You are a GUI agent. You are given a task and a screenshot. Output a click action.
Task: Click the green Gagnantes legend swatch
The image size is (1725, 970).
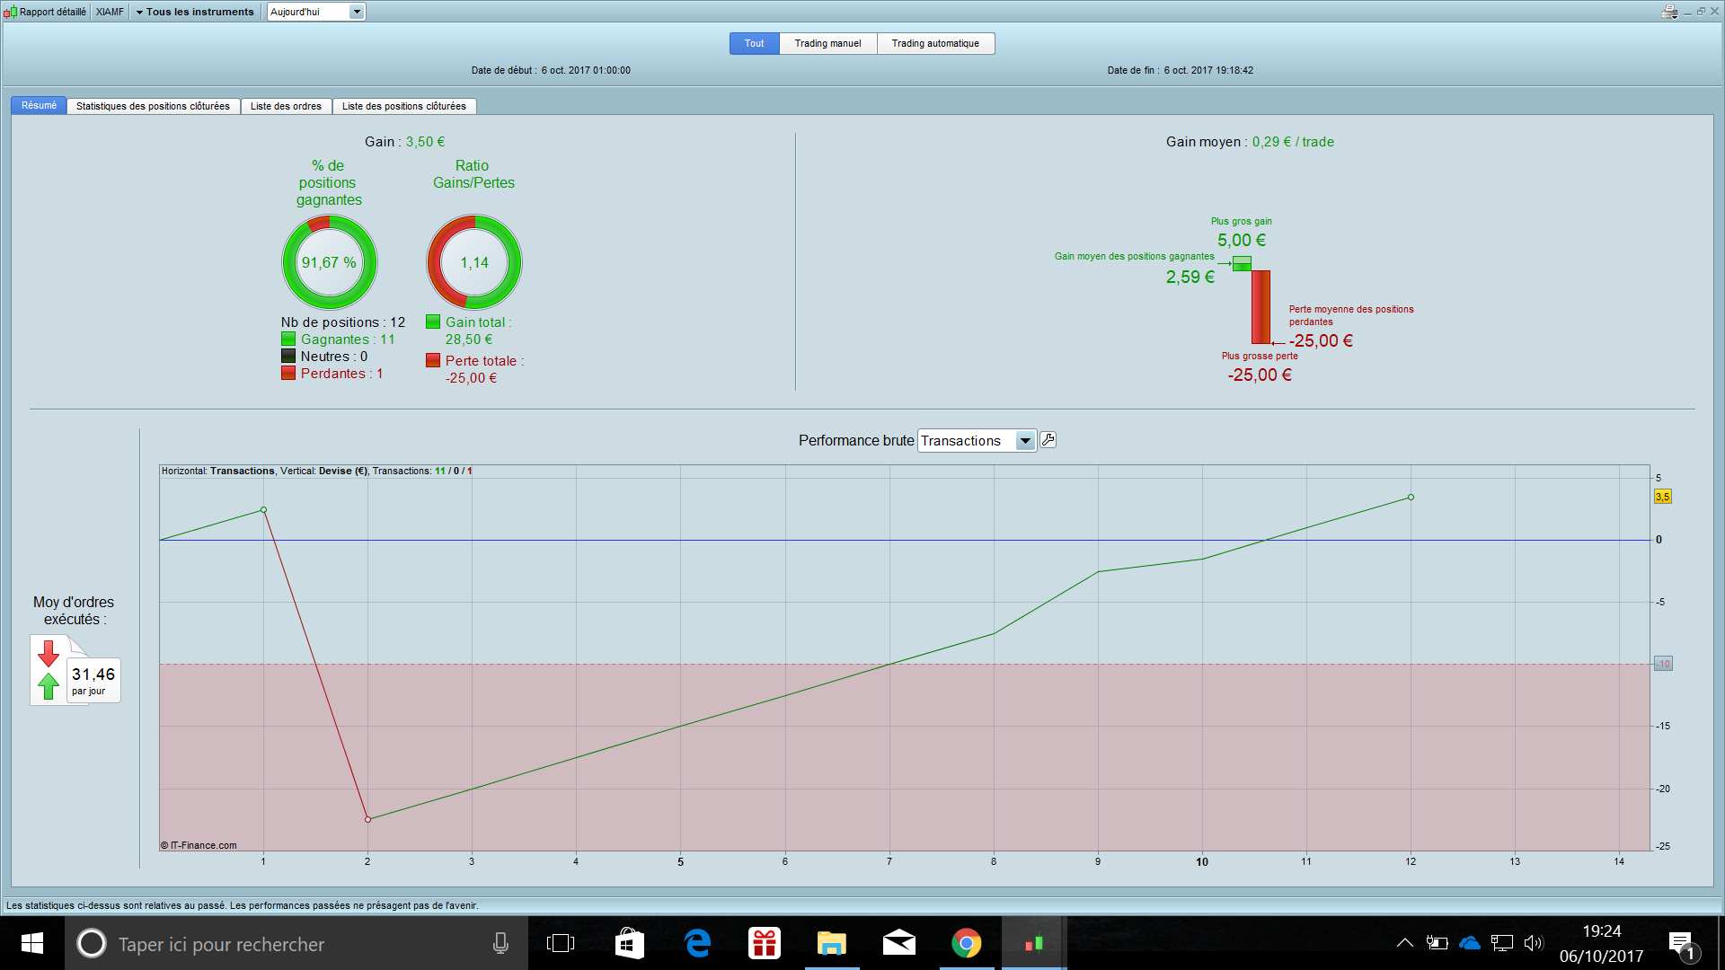[288, 339]
